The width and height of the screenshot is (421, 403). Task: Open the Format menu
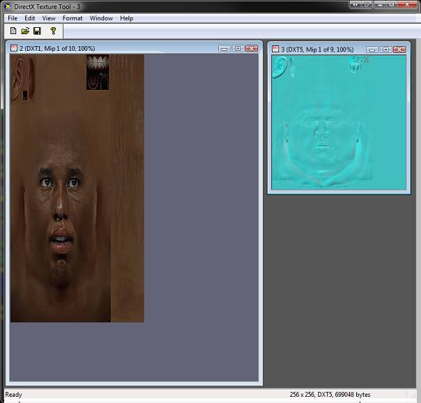pos(72,18)
